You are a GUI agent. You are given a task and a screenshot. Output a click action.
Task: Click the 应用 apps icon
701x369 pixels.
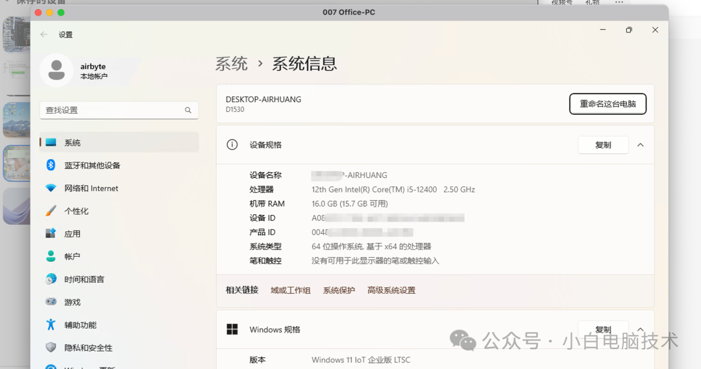coord(51,233)
